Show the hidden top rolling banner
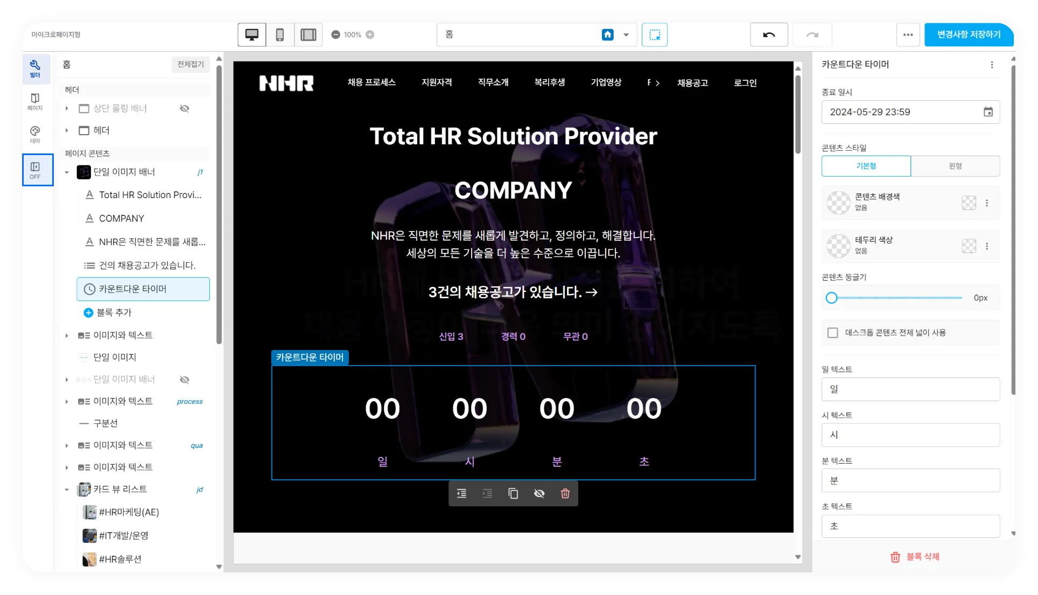Viewport: 1038px width, 595px height. tap(184, 108)
